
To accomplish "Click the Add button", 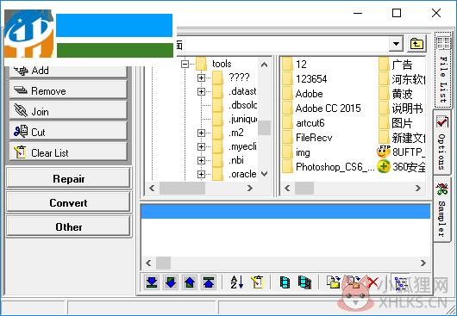I will coord(68,71).
